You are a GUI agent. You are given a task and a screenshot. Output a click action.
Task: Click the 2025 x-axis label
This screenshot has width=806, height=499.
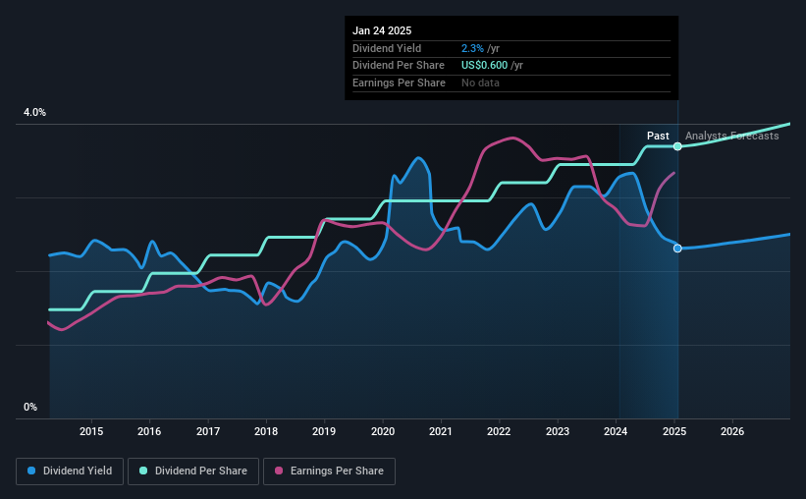674,431
